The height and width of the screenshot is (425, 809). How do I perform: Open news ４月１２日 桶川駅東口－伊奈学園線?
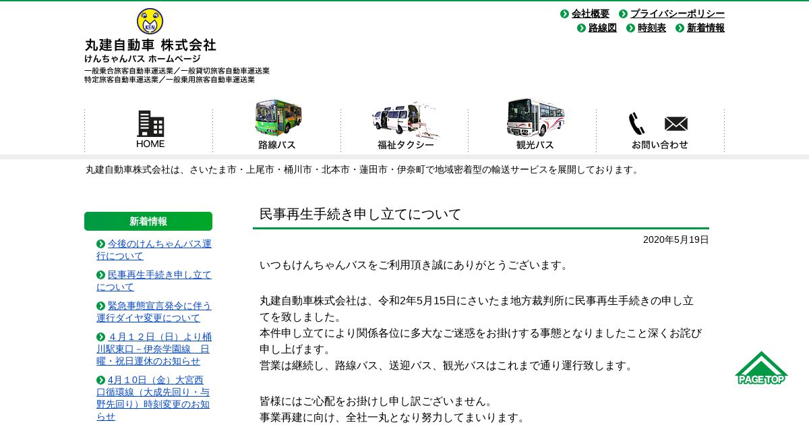(x=154, y=349)
